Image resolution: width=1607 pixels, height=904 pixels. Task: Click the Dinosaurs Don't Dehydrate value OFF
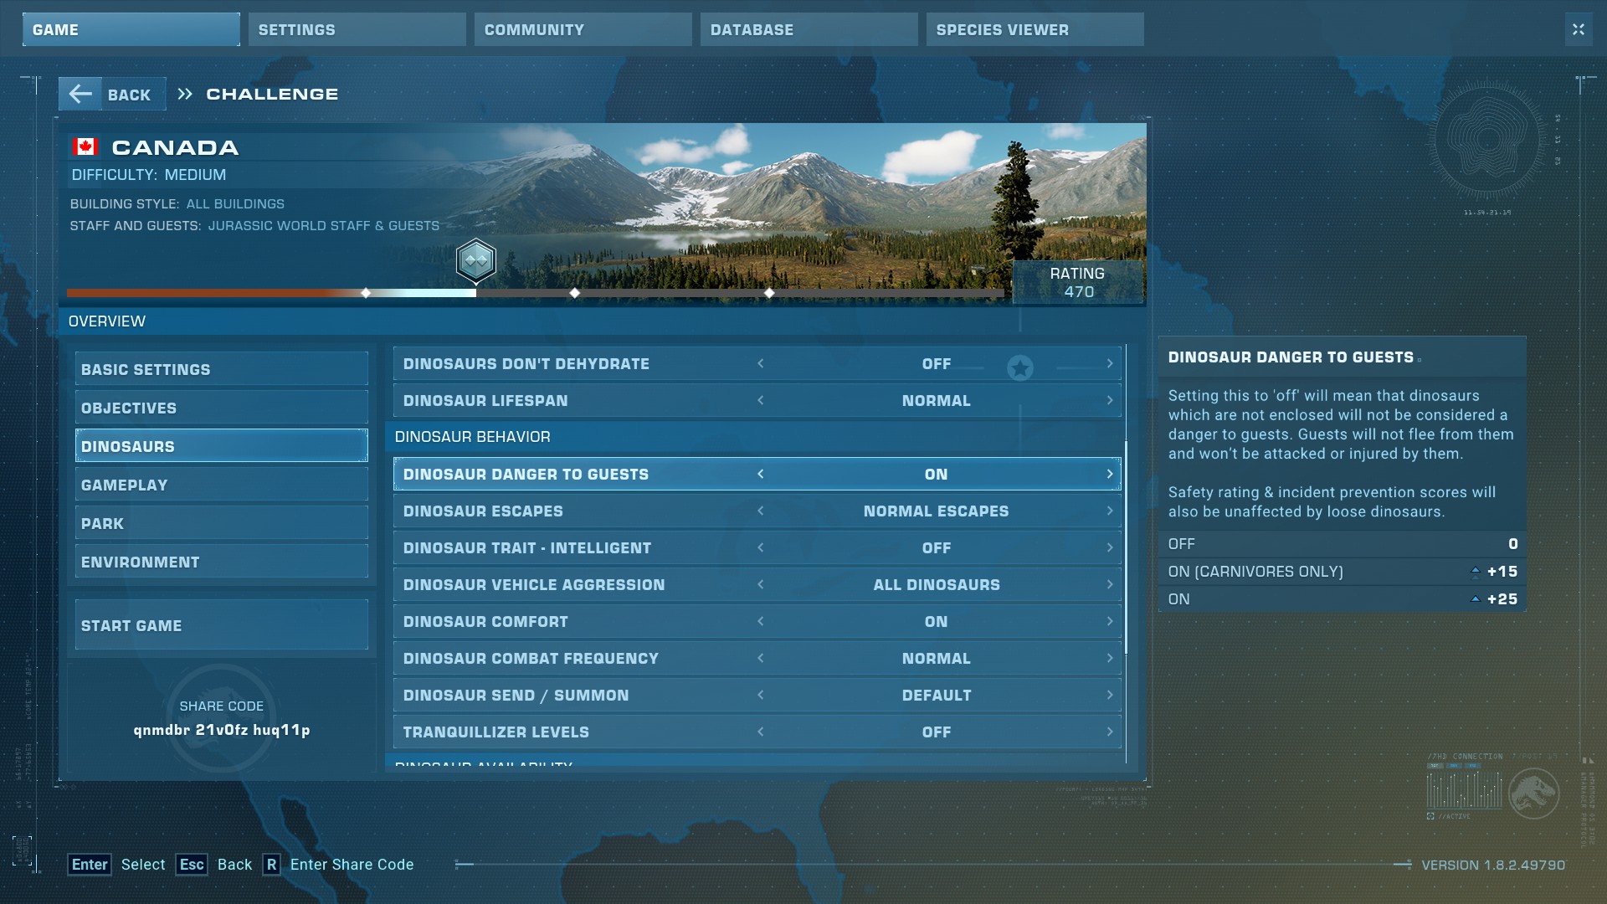[936, 363]
